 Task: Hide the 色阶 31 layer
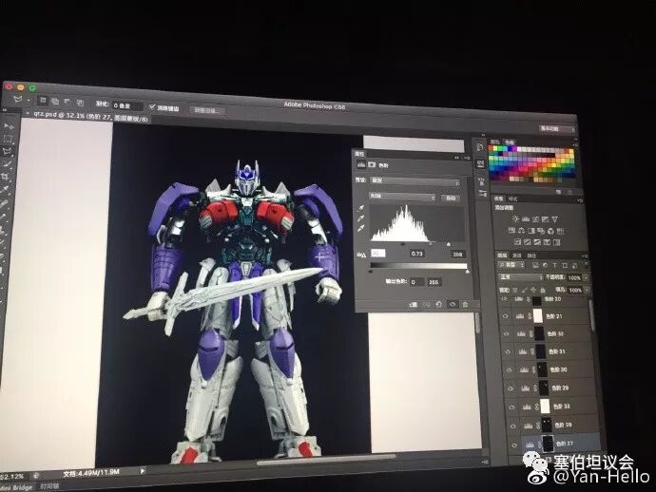(x=508, y=351)
